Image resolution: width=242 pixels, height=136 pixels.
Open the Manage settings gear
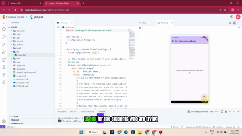[4, 121]
